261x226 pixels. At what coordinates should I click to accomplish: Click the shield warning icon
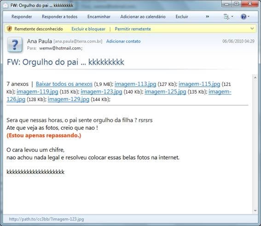tap(10, 29)
